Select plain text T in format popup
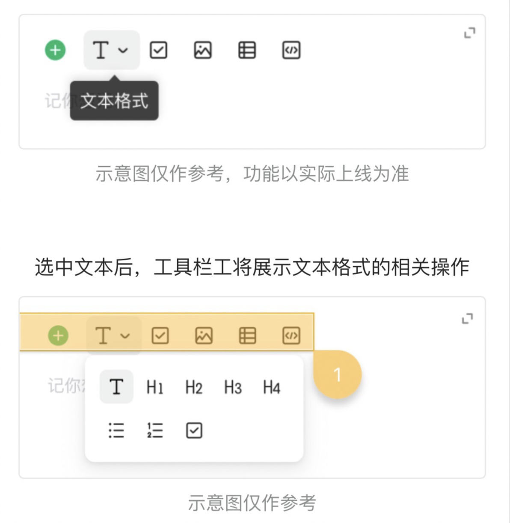Viewport: 510px width, 523px height. click(x=116, y=387)
